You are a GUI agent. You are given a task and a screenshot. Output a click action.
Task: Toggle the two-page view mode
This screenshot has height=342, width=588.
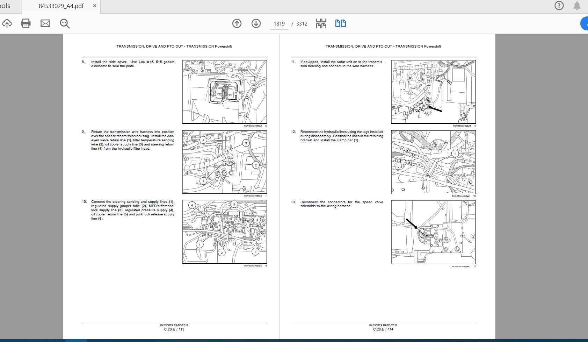tap(340, 23)
